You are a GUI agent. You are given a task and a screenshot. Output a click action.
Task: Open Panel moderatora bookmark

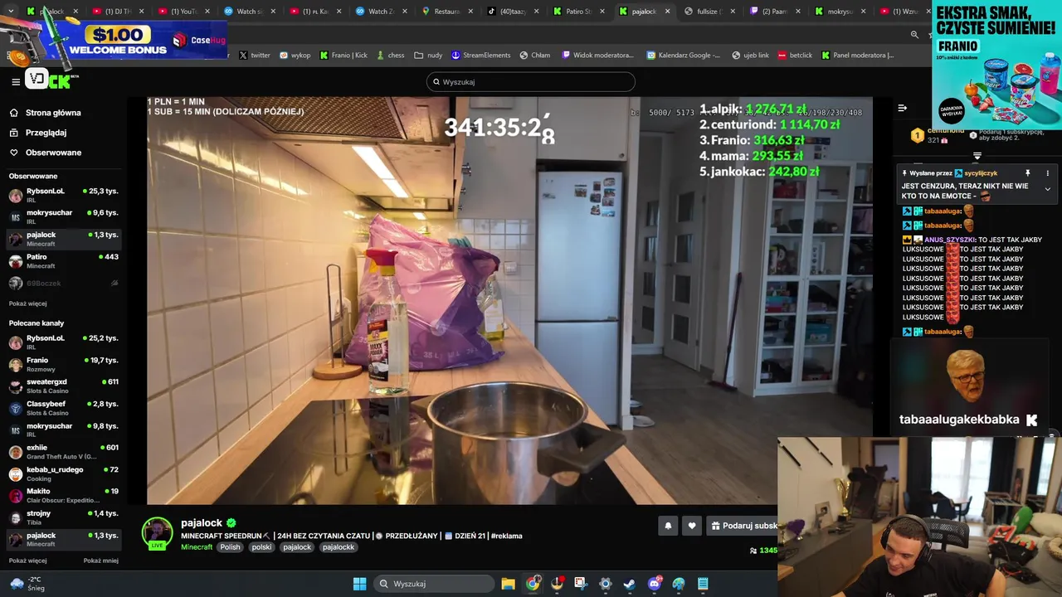pos(858,56)
